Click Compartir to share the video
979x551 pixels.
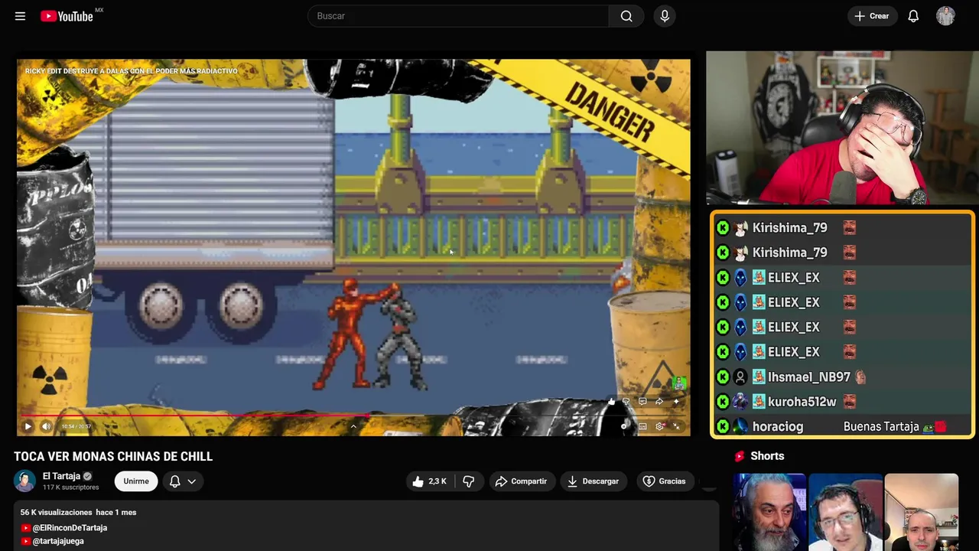click(x=521, y=481)
